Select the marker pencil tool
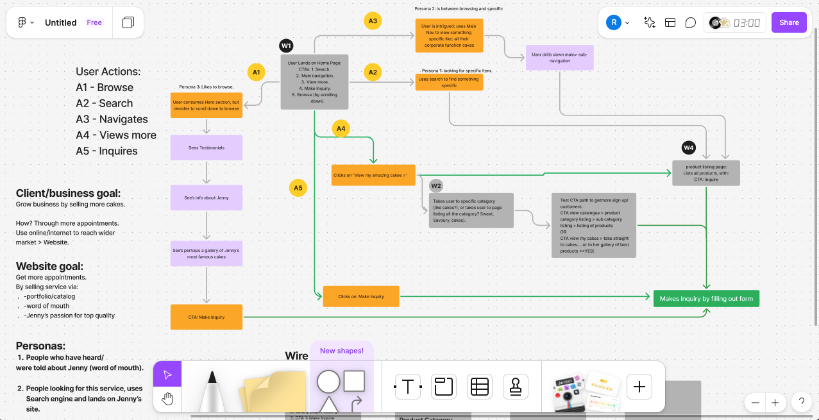Screen dimensions: 819x420 coord(212,391)
